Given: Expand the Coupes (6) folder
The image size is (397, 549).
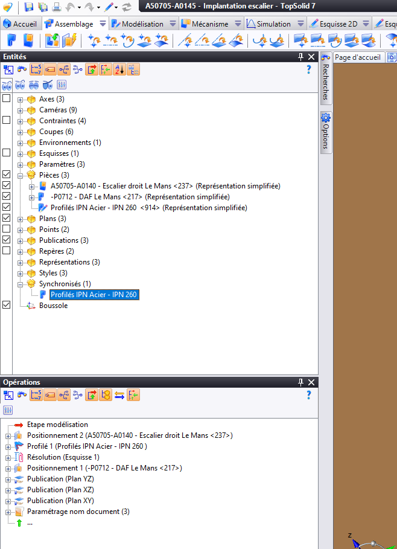Looking at the screenshot, I should click(x=21, y=132).
